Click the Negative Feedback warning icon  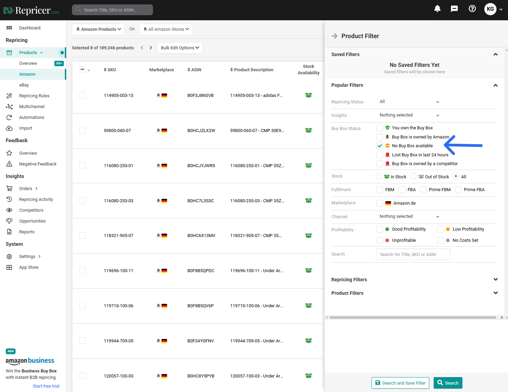click(x=9, y=164)
